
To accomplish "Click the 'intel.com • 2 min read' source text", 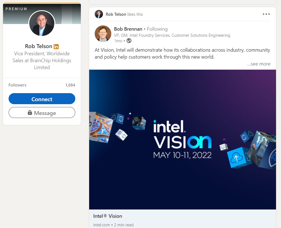I will click(113, 225).
